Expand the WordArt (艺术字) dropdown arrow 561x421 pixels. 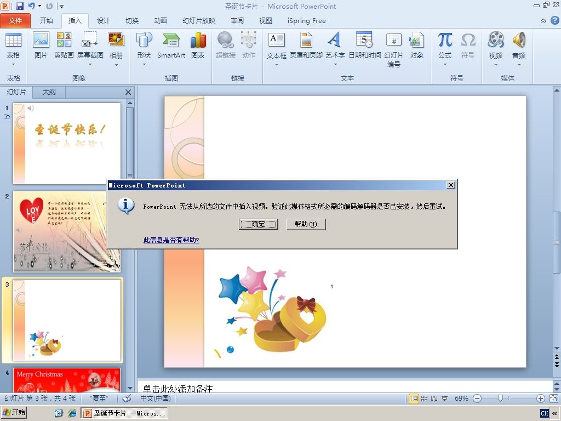coord(335,65)
